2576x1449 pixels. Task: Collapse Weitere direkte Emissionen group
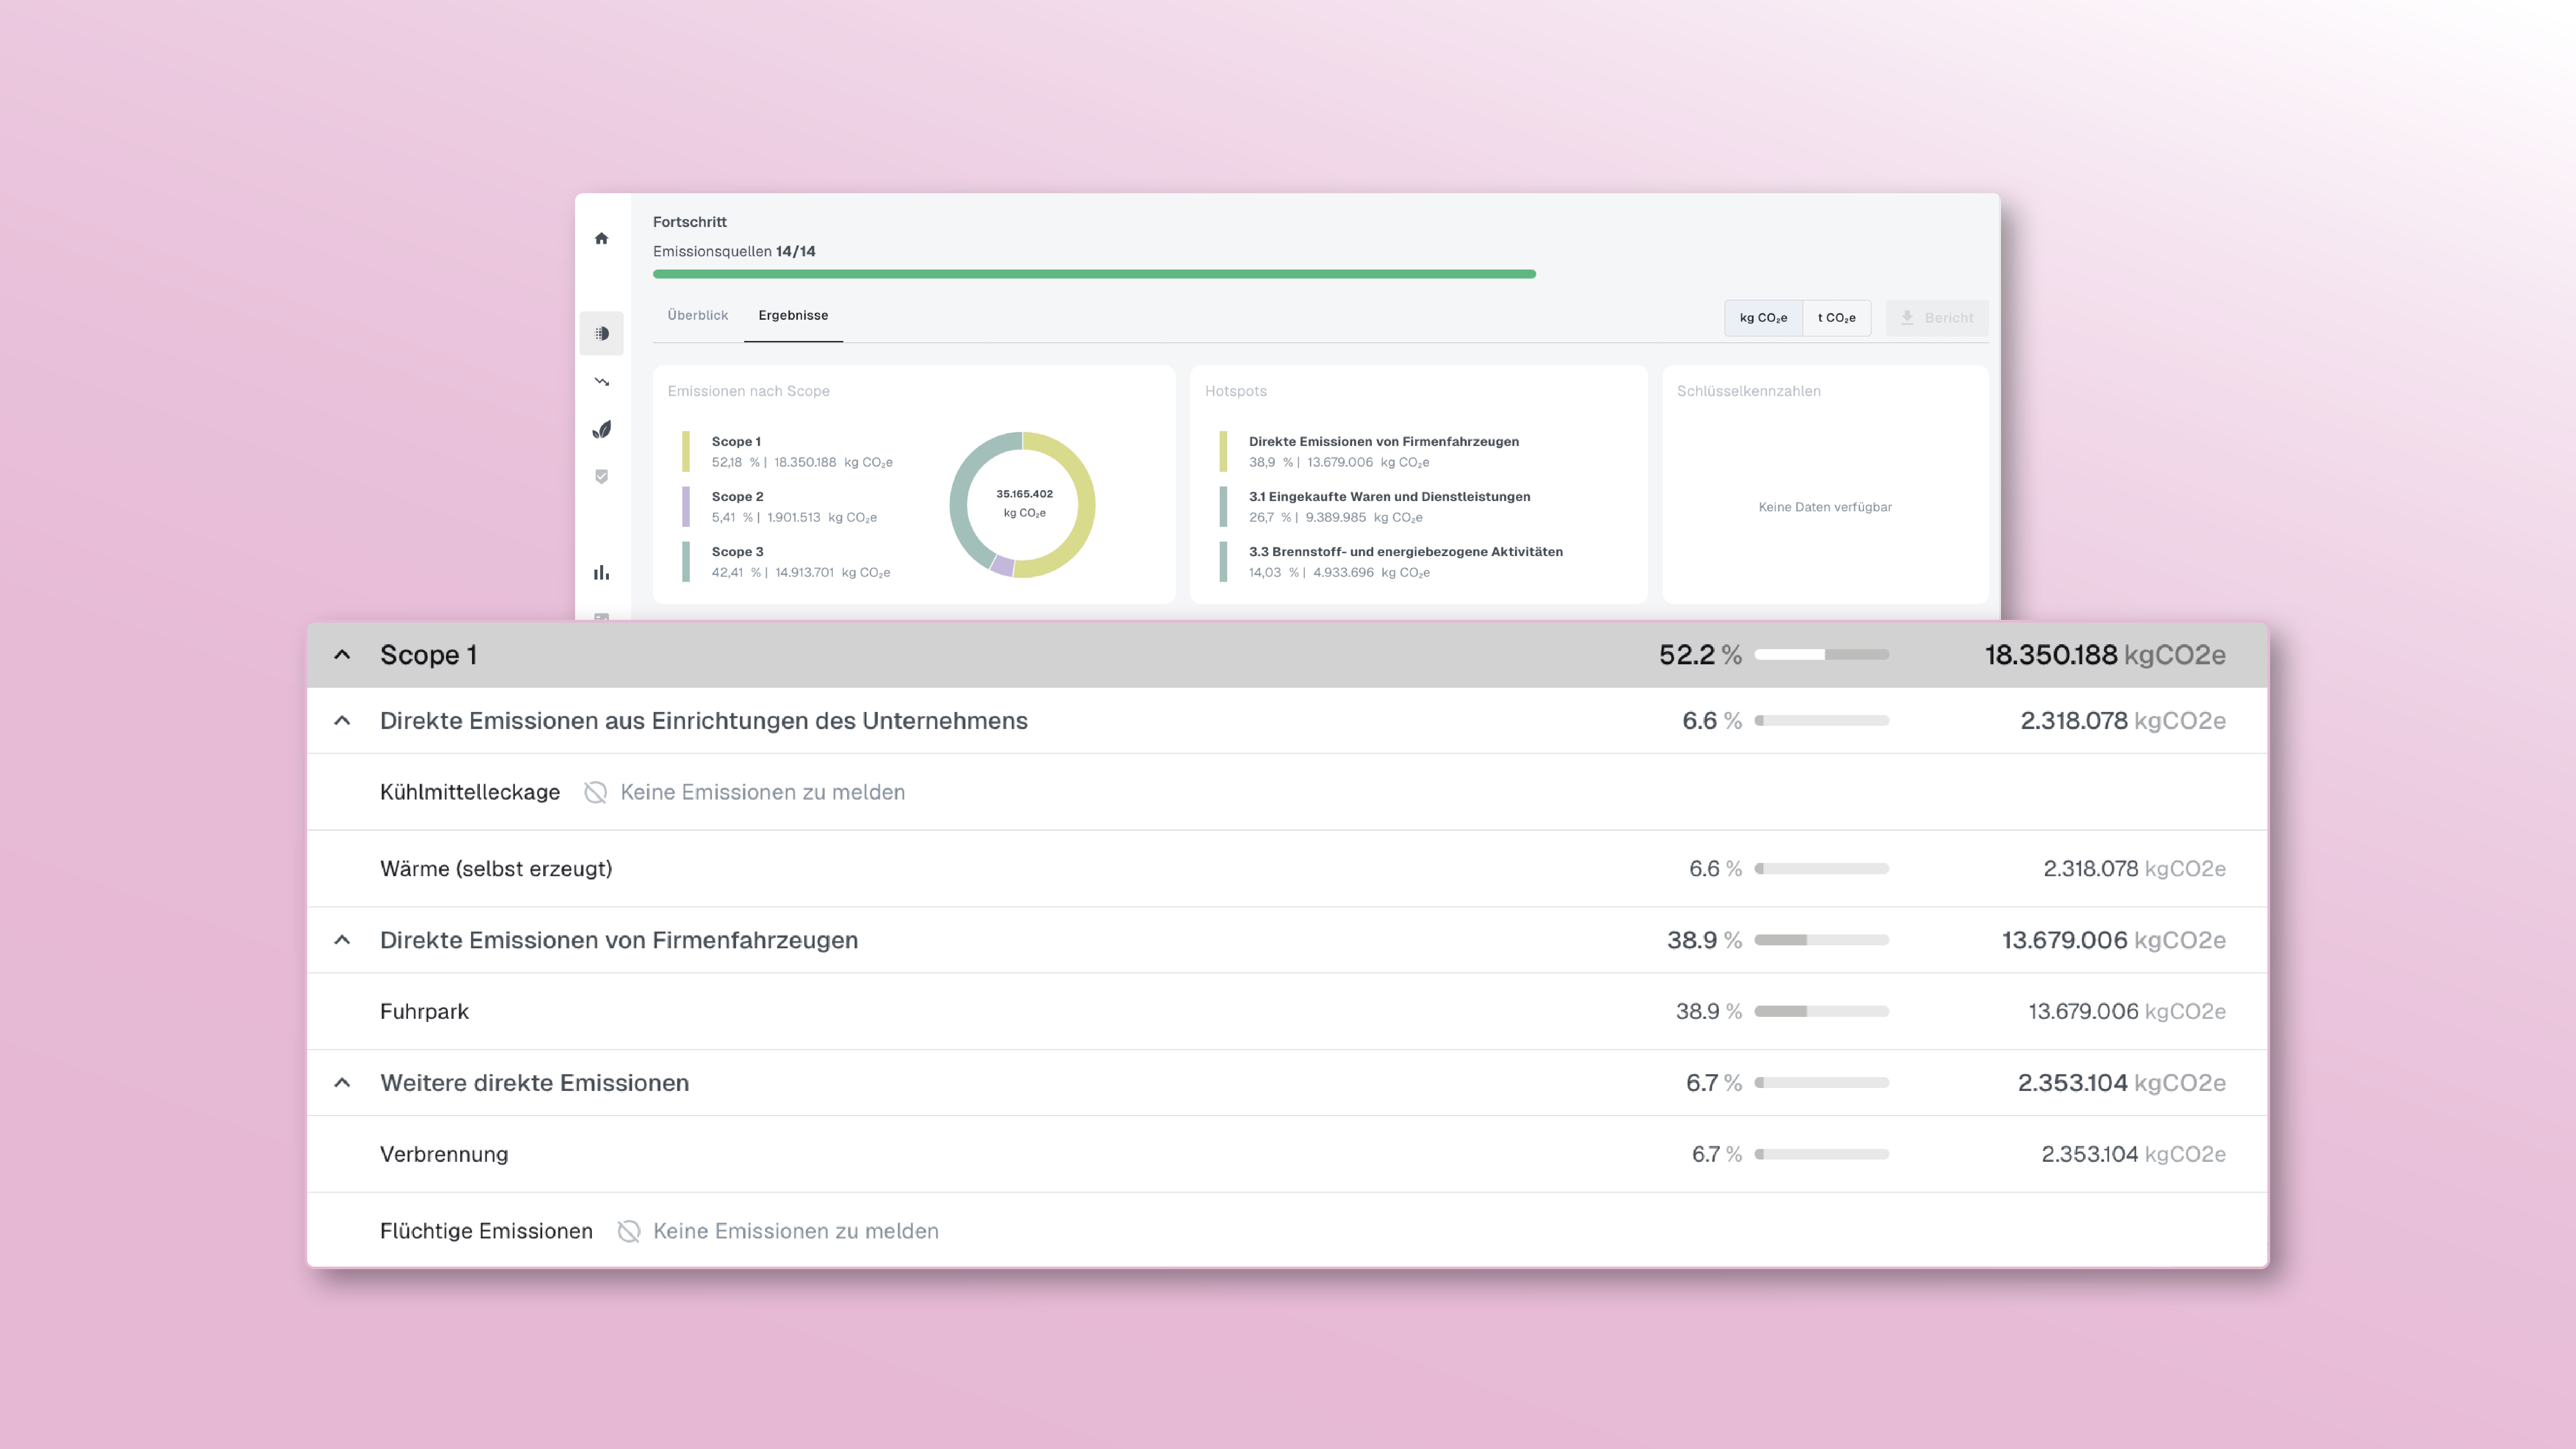[x=342, y=1083]
